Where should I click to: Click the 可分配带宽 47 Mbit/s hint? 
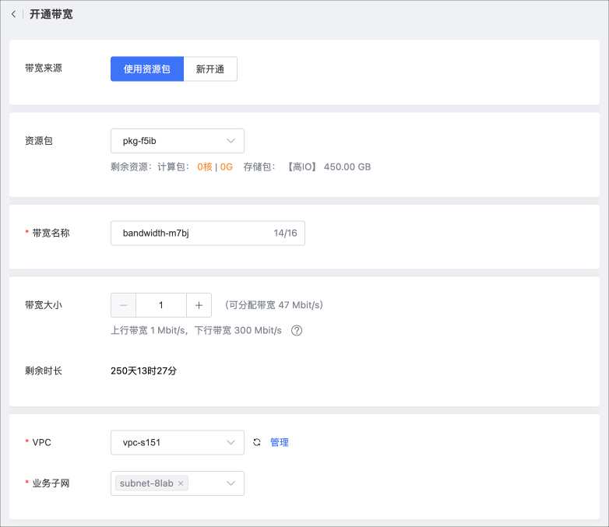[273, 305]
